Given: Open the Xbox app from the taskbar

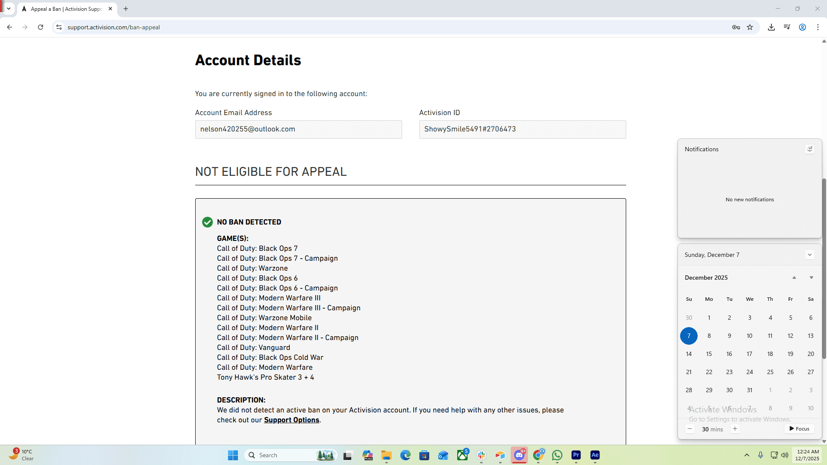Looking at the screenshot, I should 462,455.
